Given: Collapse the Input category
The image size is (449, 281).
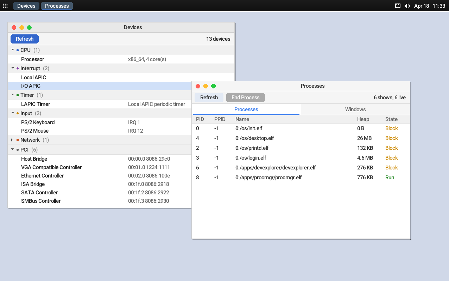Looking at the screenshot, I should [x=13, y=113].
